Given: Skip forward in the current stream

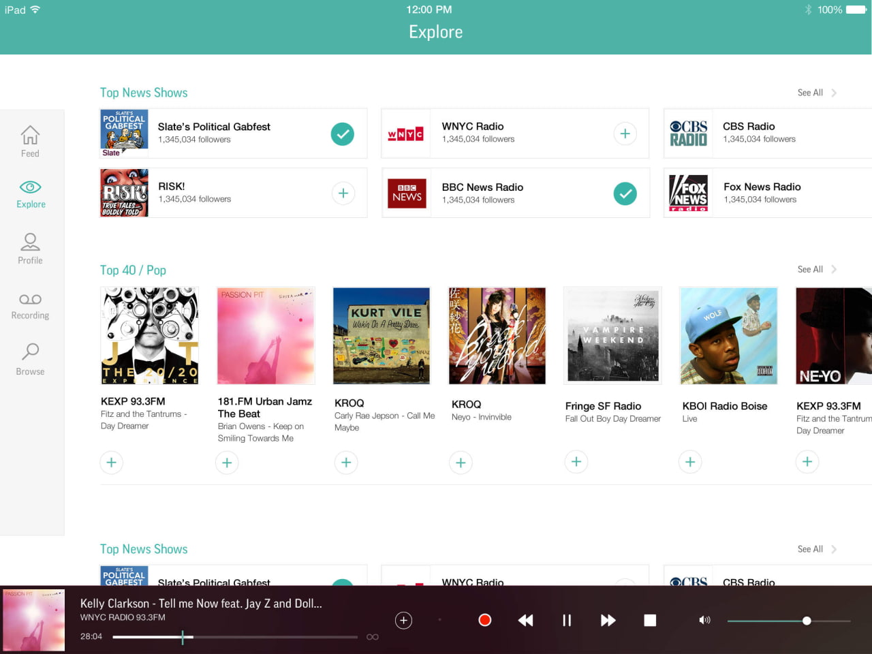Looking at the screenshot, I should pyautogui.click(x=608, y=620).
